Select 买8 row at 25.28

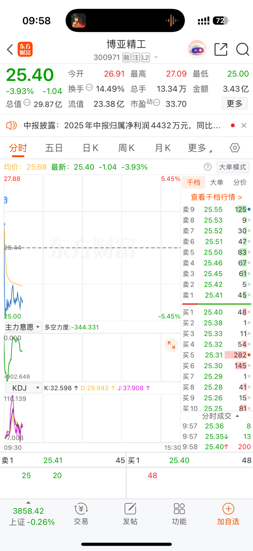pos(216,387)
